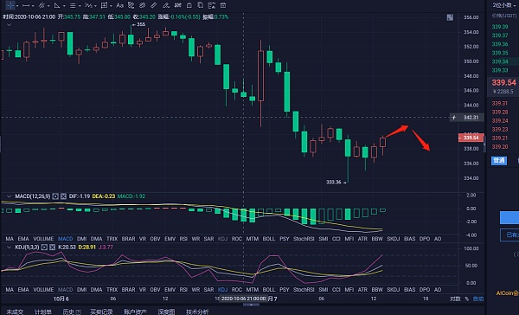Open dropdown arrow next to wave numbering tool

click(95, 6)
